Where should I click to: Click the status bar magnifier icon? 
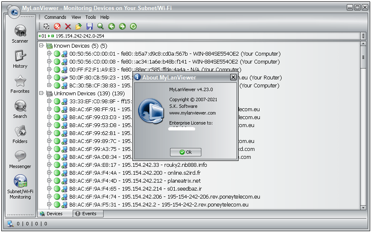[x=10, y=224]
